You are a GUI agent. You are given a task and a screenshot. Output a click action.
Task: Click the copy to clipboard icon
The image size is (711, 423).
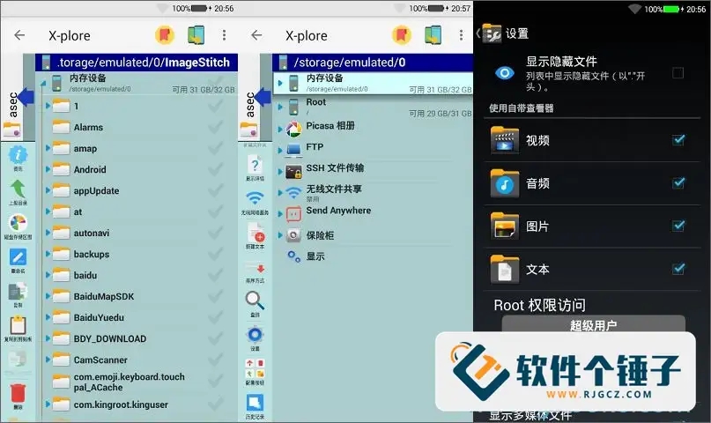click(19, 325)
